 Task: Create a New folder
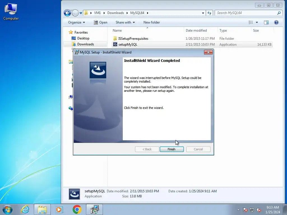click(152, 22)
